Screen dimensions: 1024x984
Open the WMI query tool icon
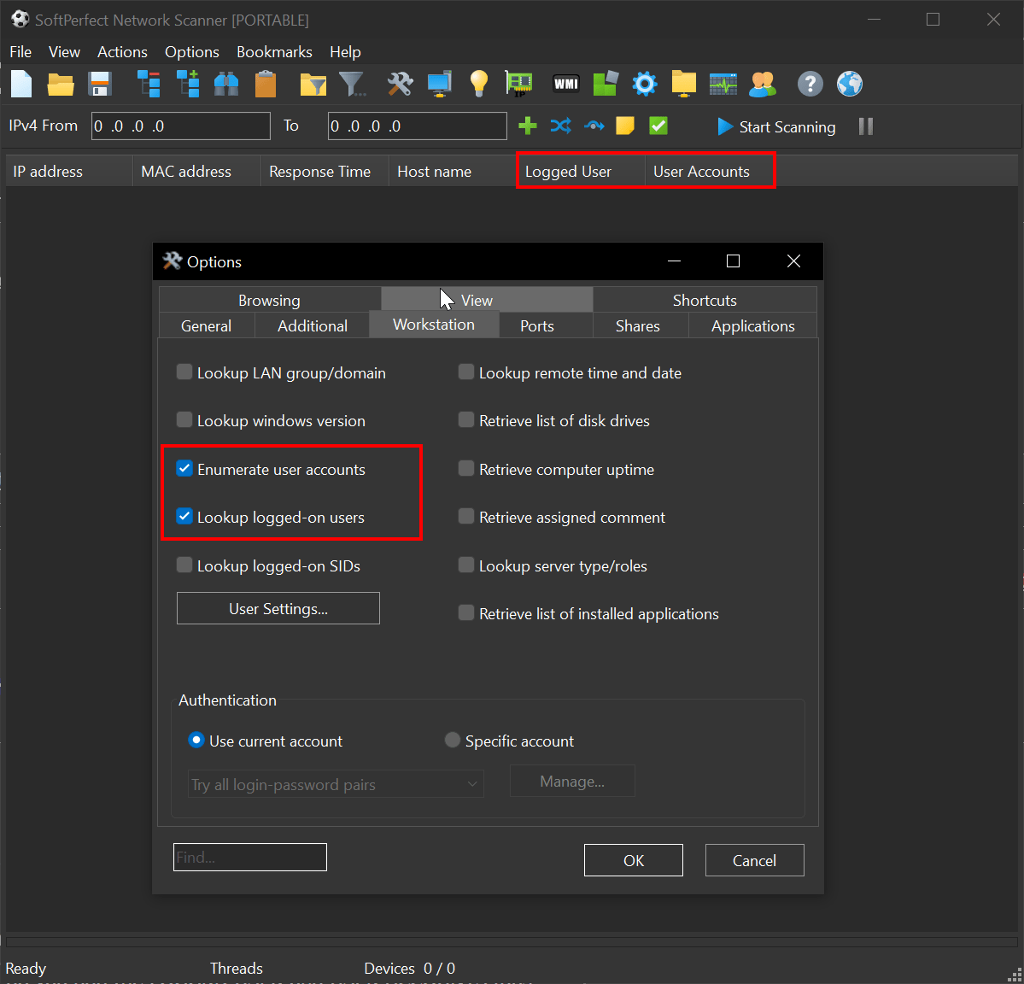[x=565, y=85]
